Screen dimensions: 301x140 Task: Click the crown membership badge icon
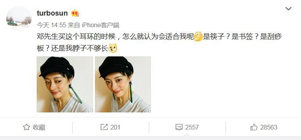point(75,13)
